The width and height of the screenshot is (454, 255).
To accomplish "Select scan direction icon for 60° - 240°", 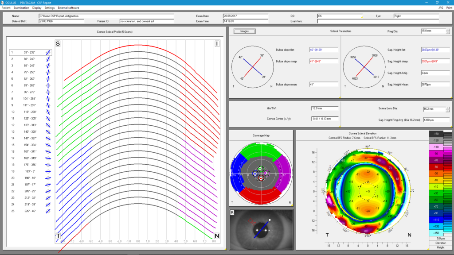I will [x=48, y=59].
